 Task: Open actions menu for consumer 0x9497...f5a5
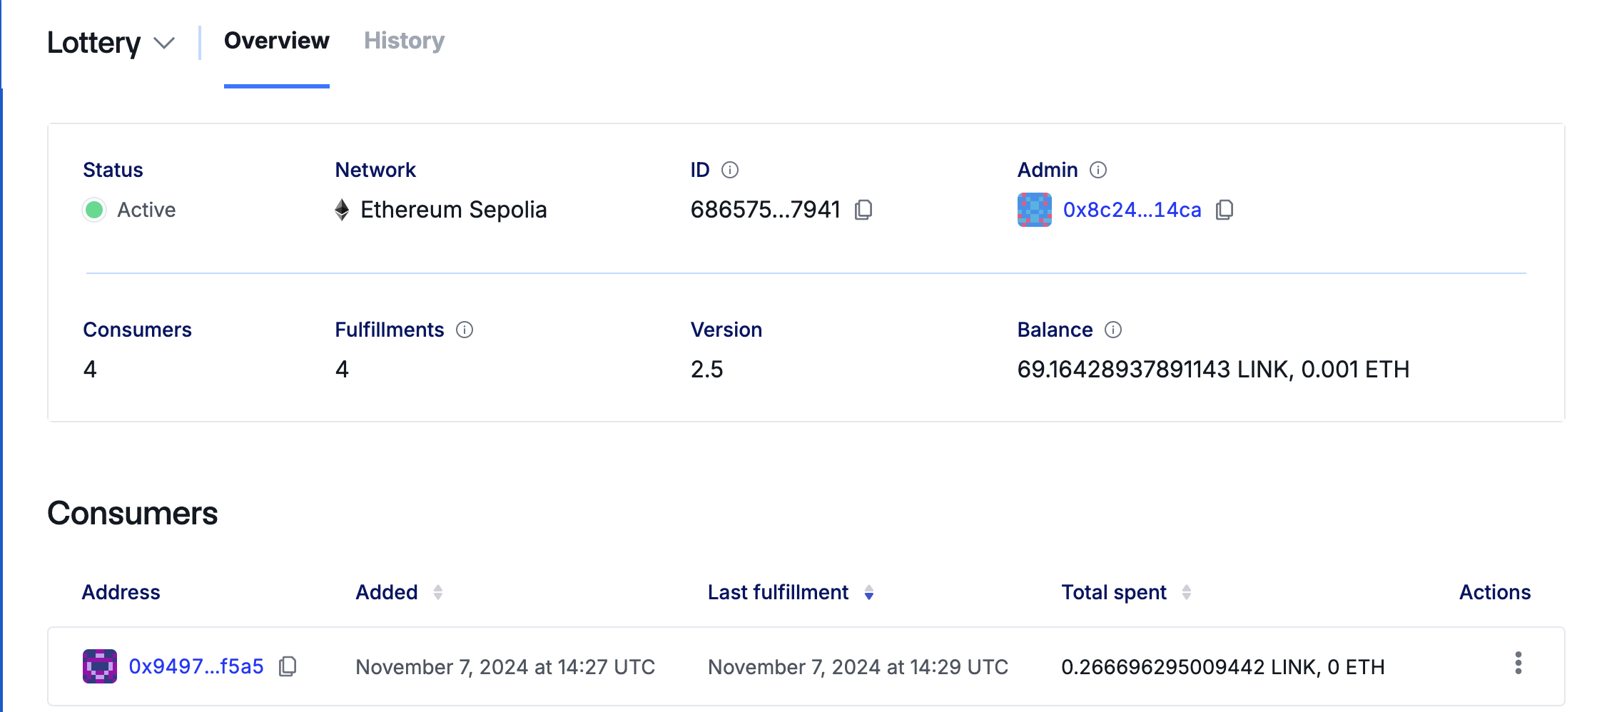coord(1519,663)
